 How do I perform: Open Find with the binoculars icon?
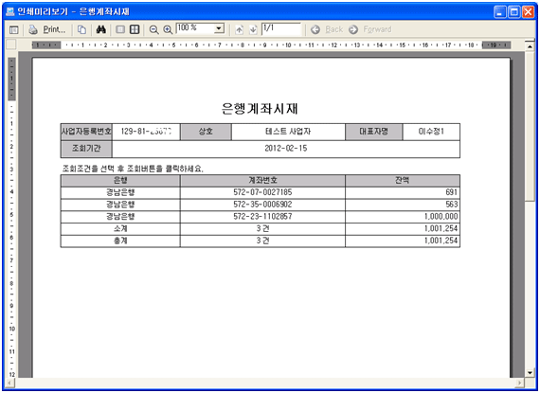point(100,29)
